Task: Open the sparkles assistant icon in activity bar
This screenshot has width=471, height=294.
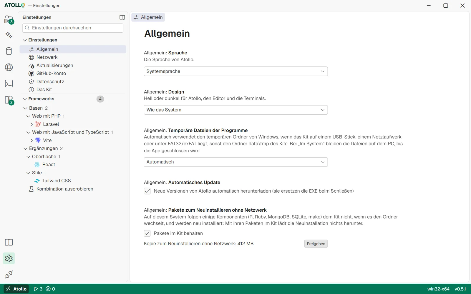Action: point(9,35)
